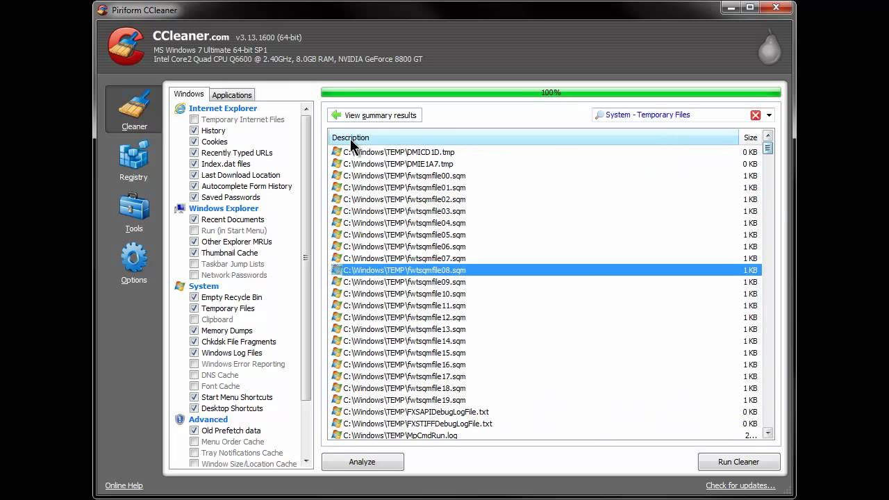Enable Run (in Start Menu) checkbox
This screenshot has width=889, height=500.
194,231
